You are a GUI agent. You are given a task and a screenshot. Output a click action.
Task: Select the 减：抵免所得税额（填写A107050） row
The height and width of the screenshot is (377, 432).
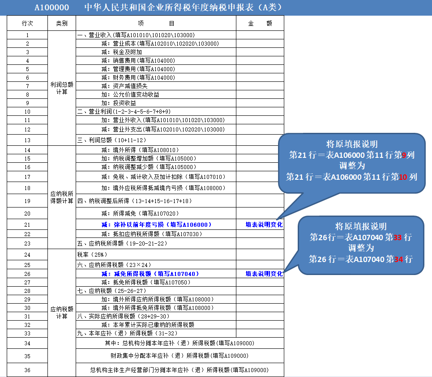click(x=156, y=282)
